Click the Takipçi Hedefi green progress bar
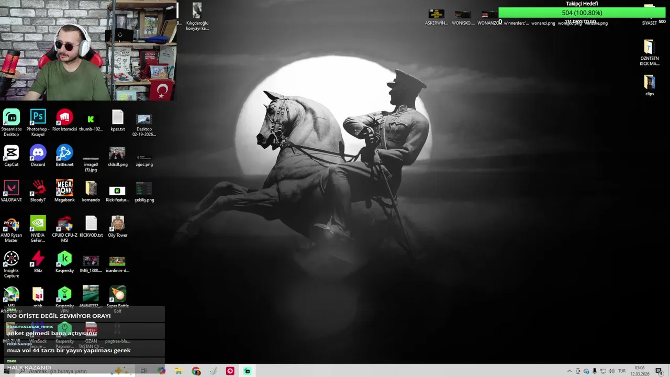This screenshot has height=377, width=670. click(x=582, y=13)
